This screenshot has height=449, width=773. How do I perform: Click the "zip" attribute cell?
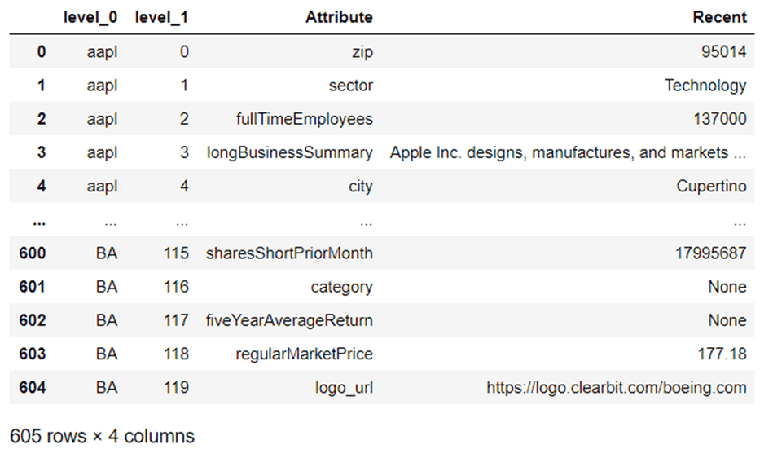(361, 52)
